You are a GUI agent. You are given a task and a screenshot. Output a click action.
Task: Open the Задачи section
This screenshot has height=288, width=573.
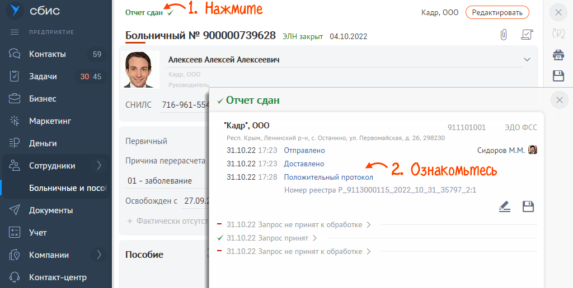[x=43, y=76]
